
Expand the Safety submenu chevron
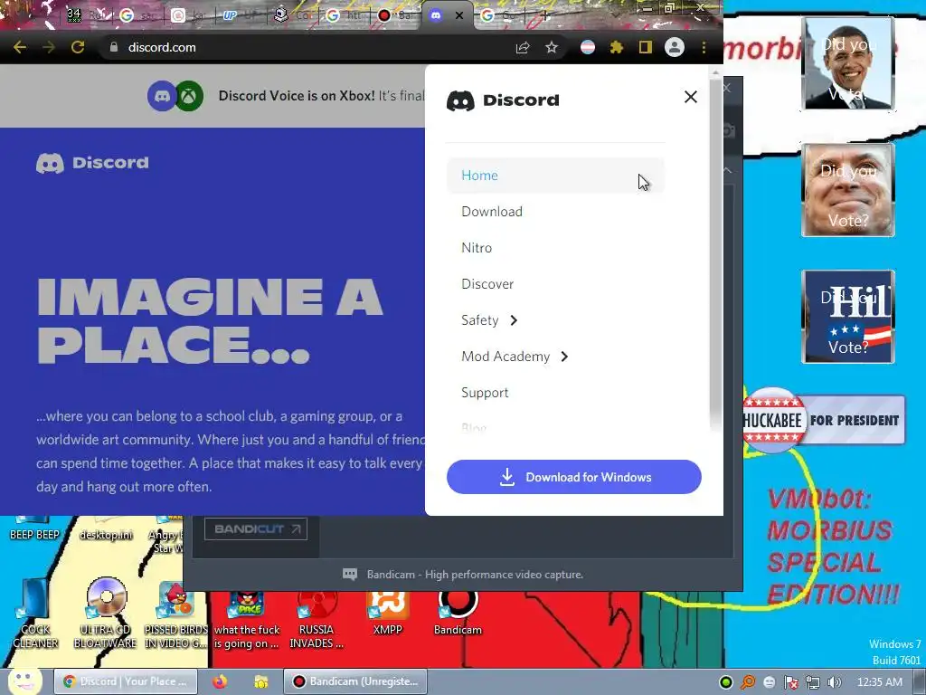pyautogui.click(x=514, y=320)
